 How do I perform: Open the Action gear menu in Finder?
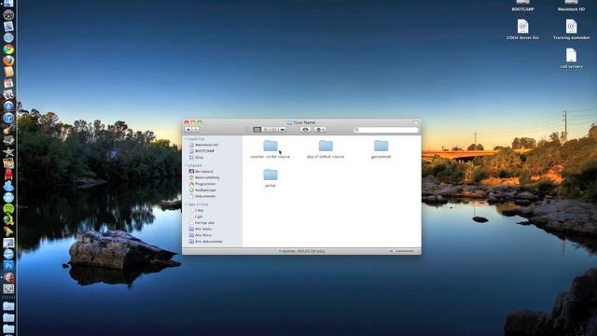320,130
